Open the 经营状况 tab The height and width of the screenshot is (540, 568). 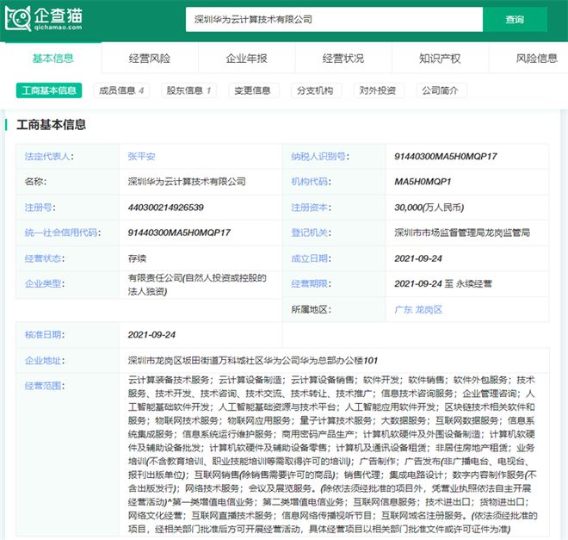coord(343,59)
